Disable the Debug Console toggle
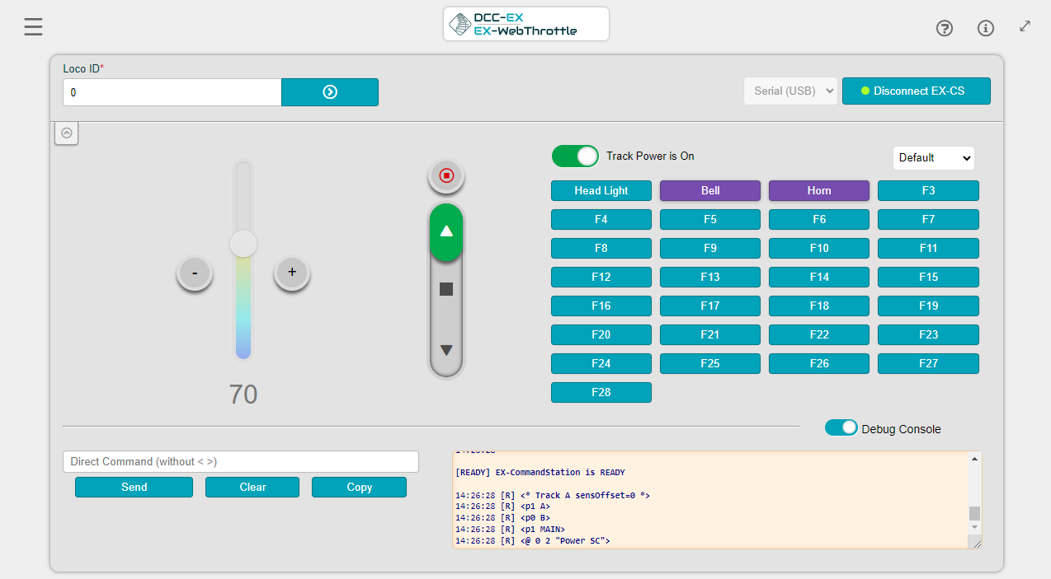 coord(841,427)
